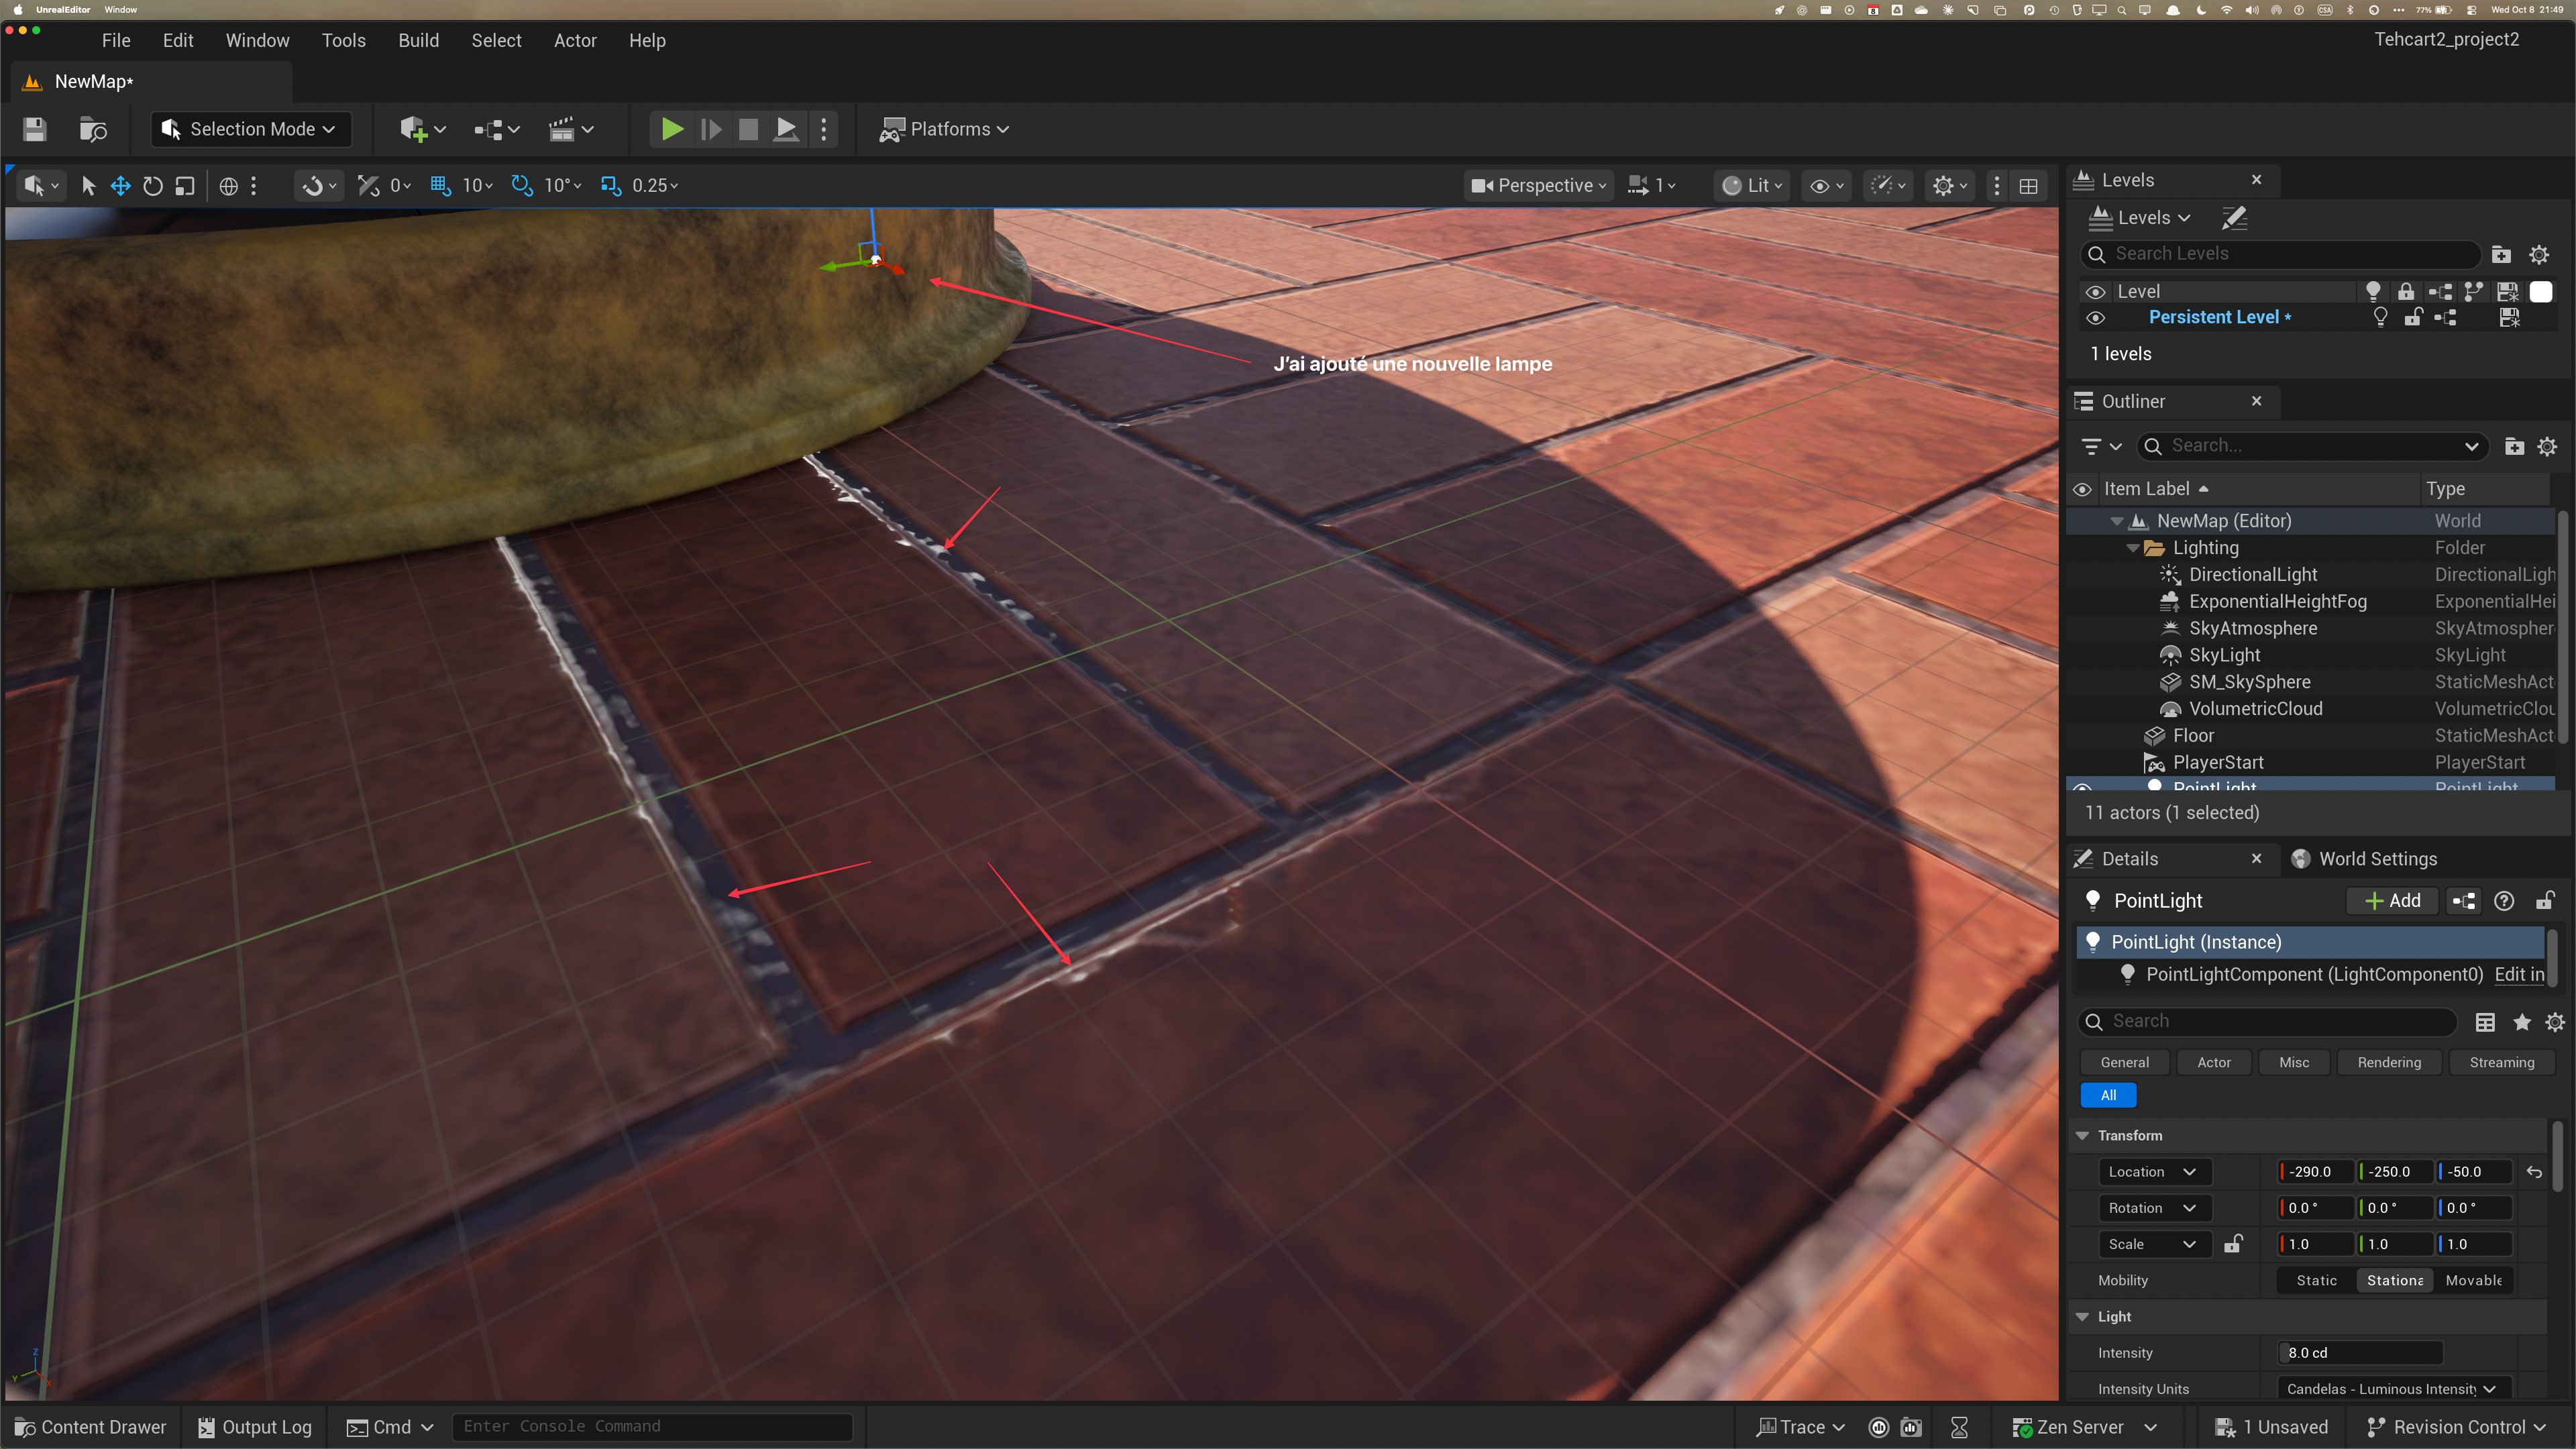
Task: Activate the Scale gizmo tool
Action: tap(184, 186)
